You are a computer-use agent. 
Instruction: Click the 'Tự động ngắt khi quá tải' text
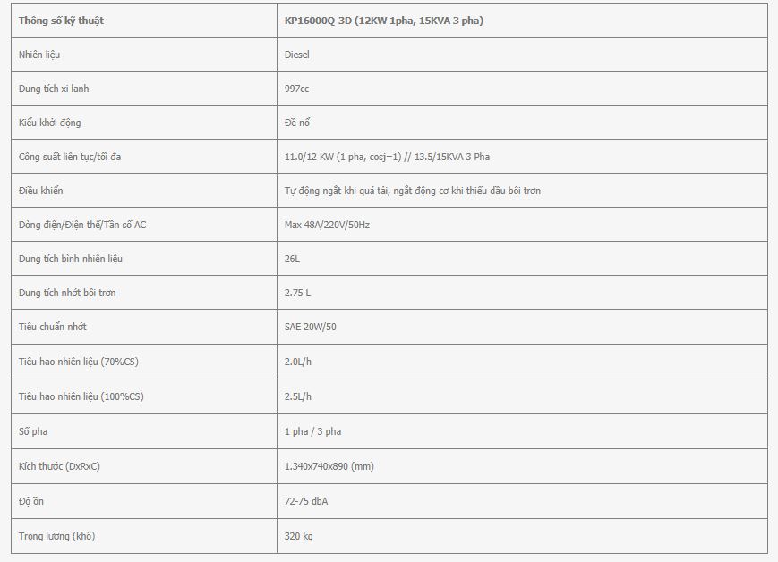pos(337,191)
